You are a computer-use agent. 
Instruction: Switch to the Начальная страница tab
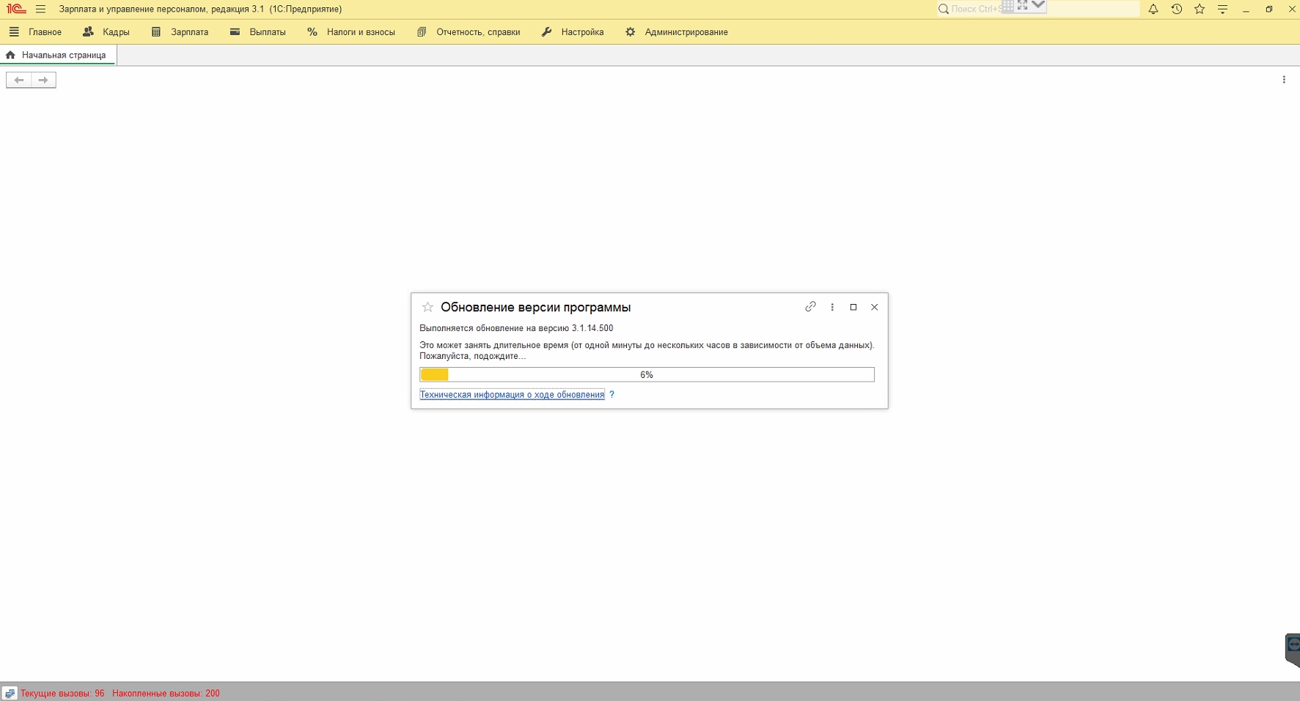point(57,55)
